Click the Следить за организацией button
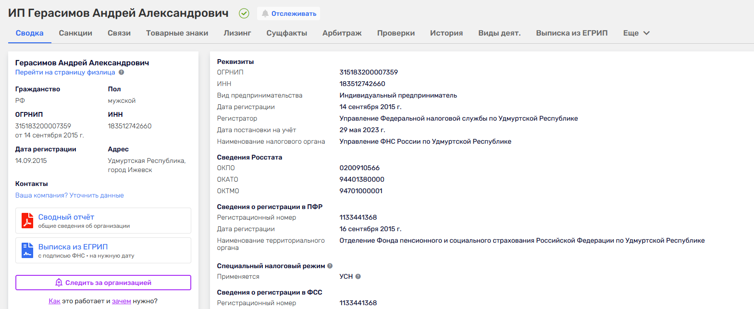Viewport: 754px width, 309px height. pyautogui.click(x=103, y=283)
